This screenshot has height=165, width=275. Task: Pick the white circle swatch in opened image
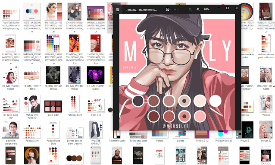pos(215,101)
